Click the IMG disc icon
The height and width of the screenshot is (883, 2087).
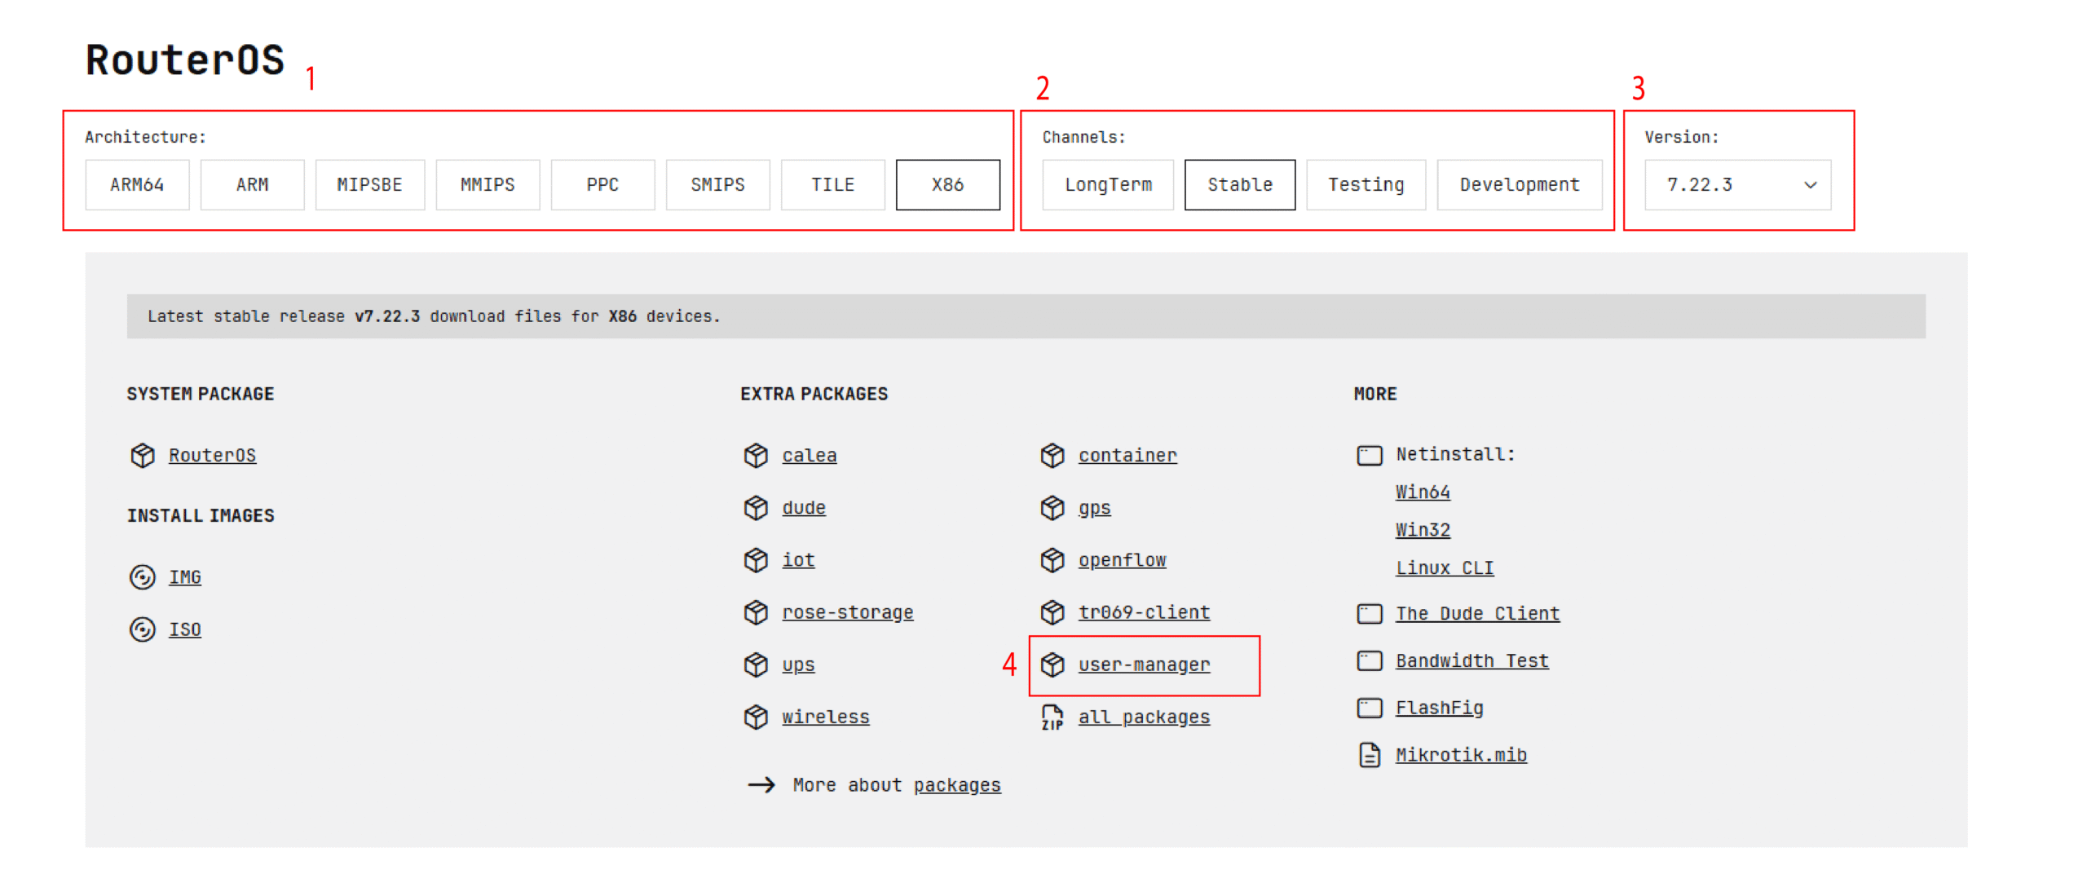pos(143,576)
